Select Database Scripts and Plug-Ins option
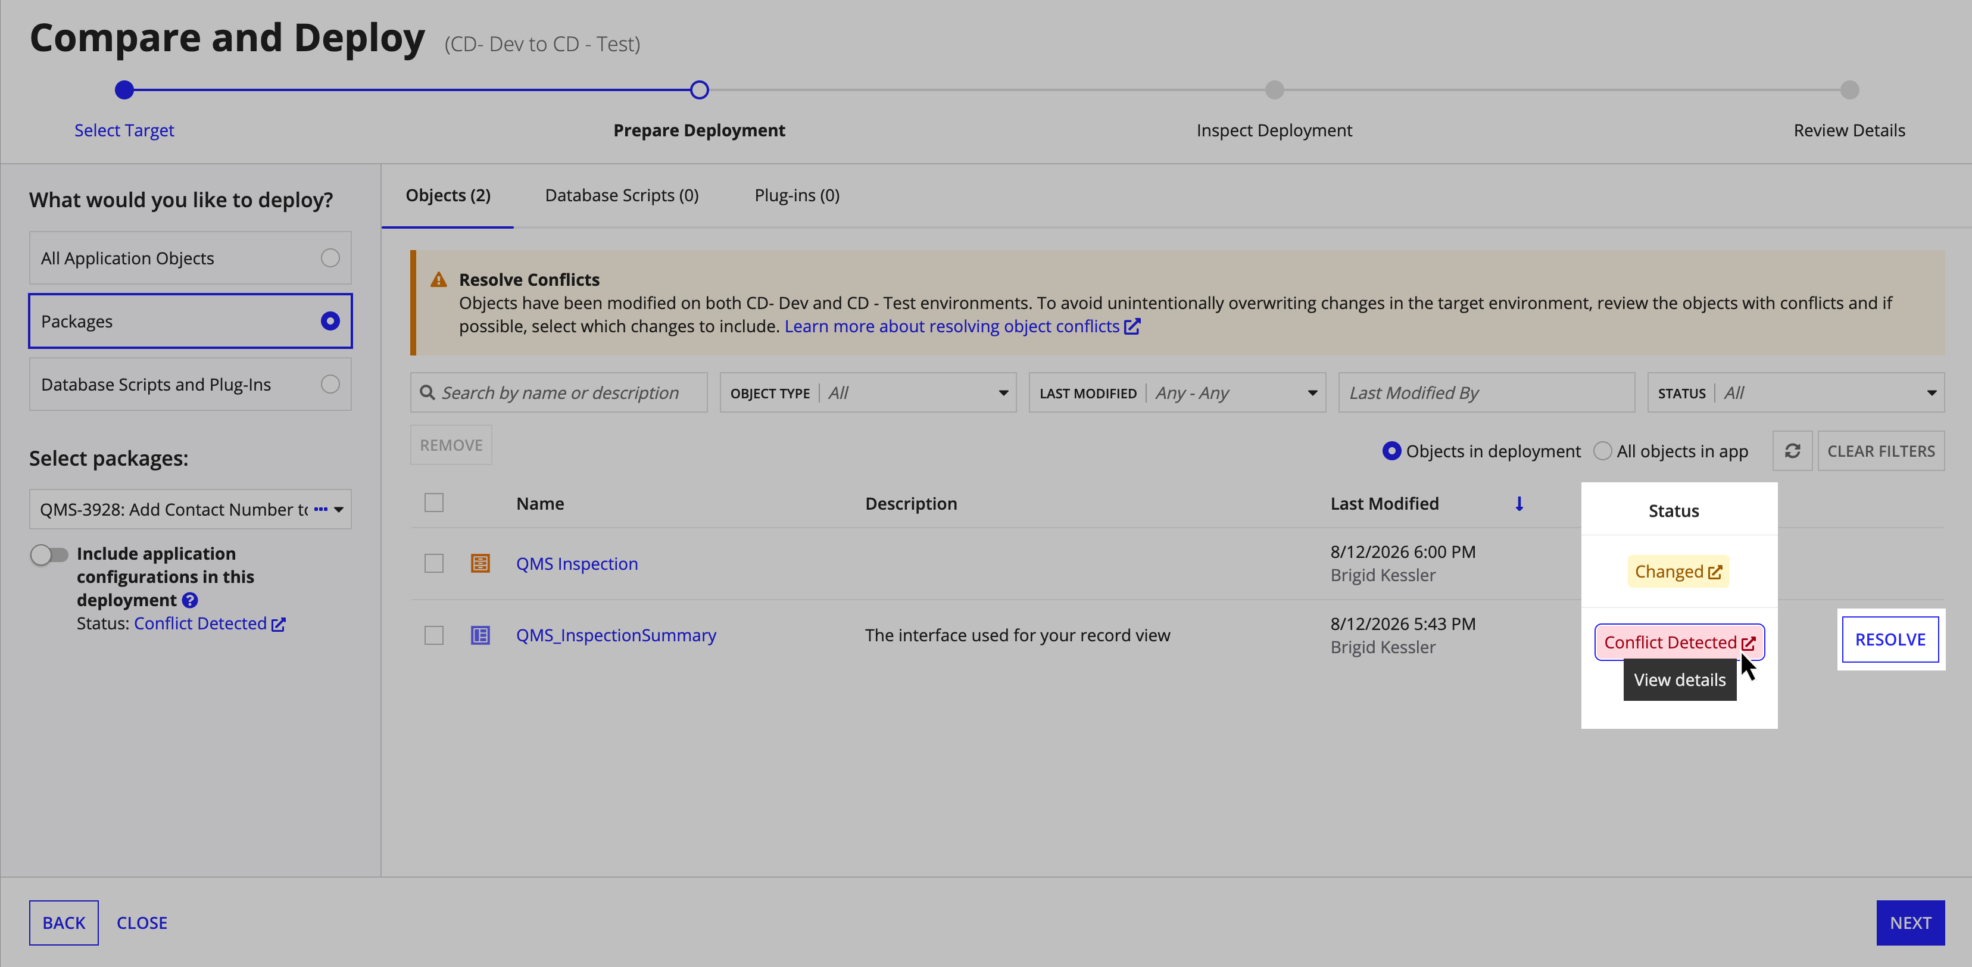Image resolution: width=1972 pixels, height=967 pixels. (191, 384)
